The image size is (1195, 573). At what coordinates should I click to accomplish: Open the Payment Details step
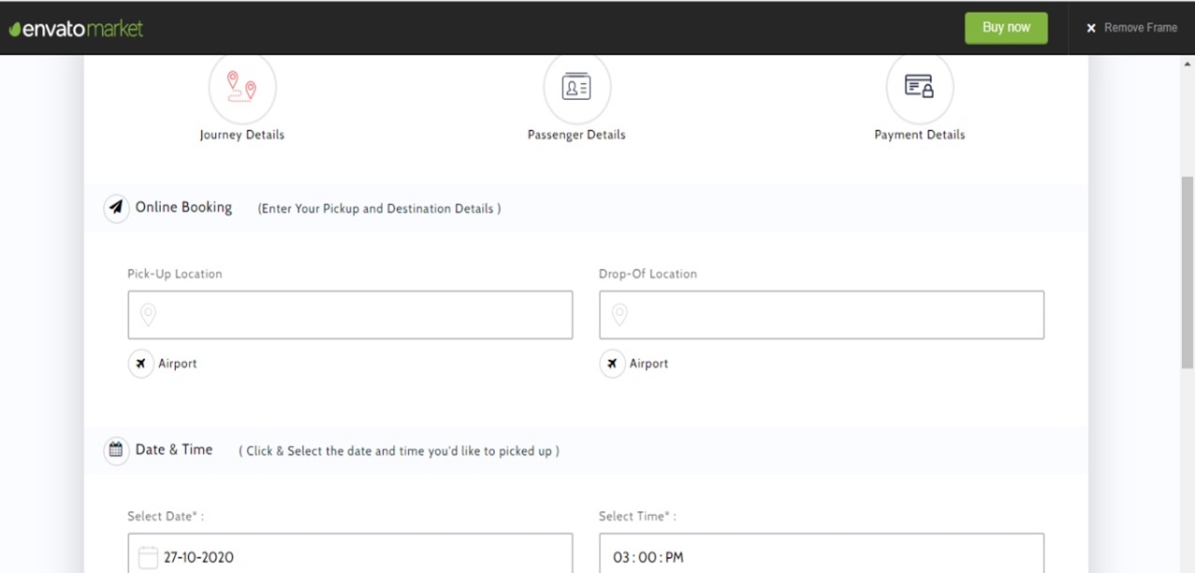[x=919, y=135]
